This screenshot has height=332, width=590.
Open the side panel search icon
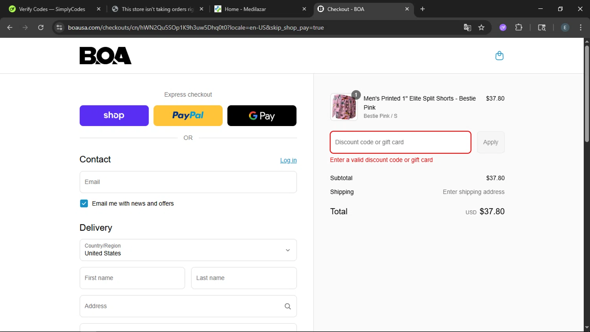click(x=542, y=28)
